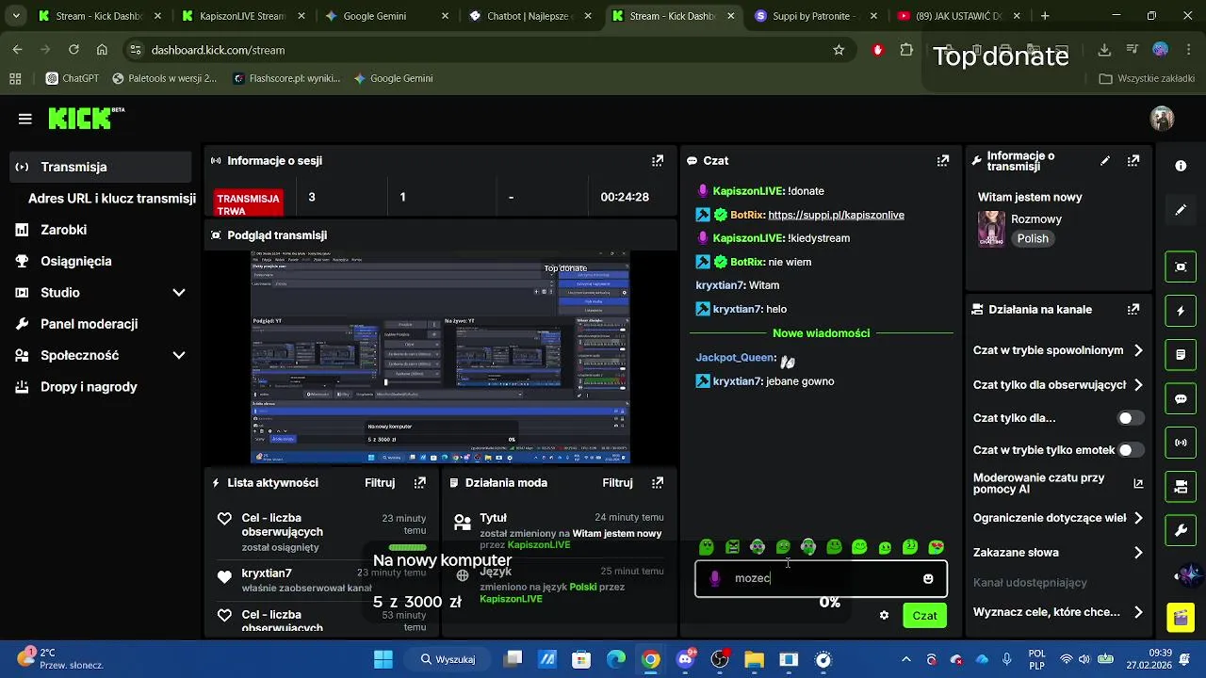Click the pencil edit icon in right sidebar
Viewport: 1206px width, 678px height.
click(x=1181, y=210)
